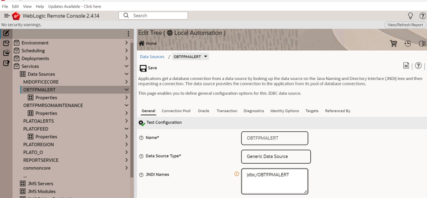Switch to the Connection Pool tab

click(x=176, y=111)
